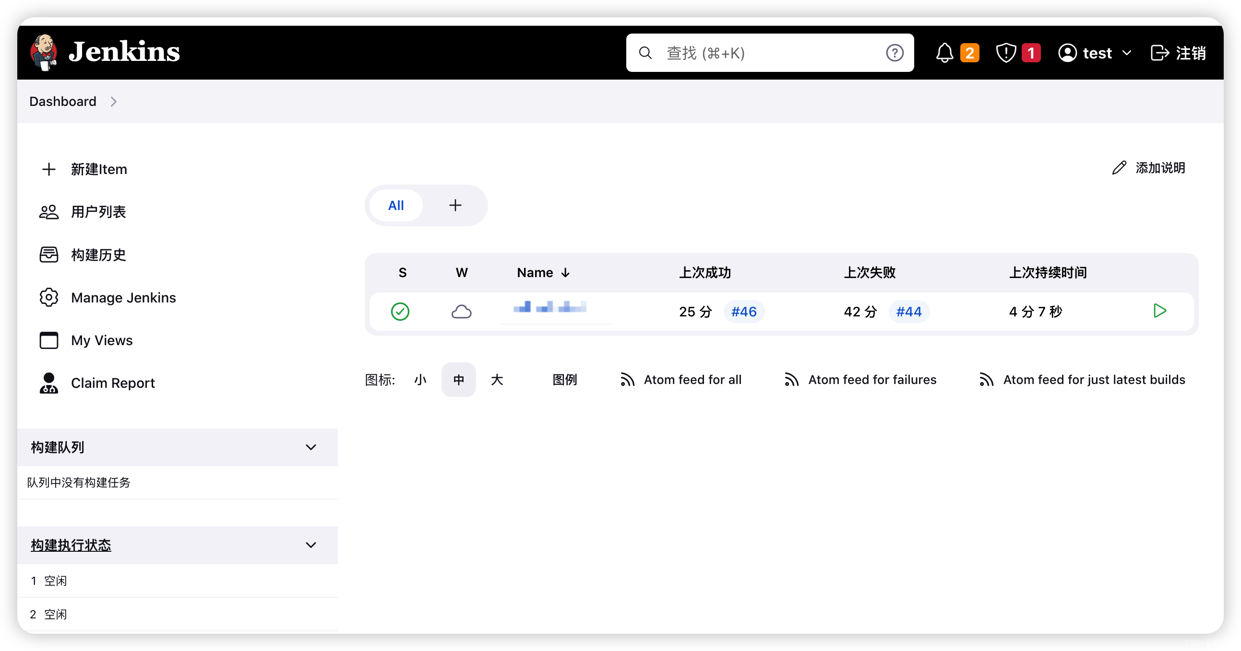Sort by 上次持续时间 column

click(1048, 273)
